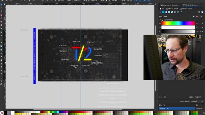This screenshot has width=205, height=115.
Task: Pick the white palette swatch
Action: click(13, 113)
